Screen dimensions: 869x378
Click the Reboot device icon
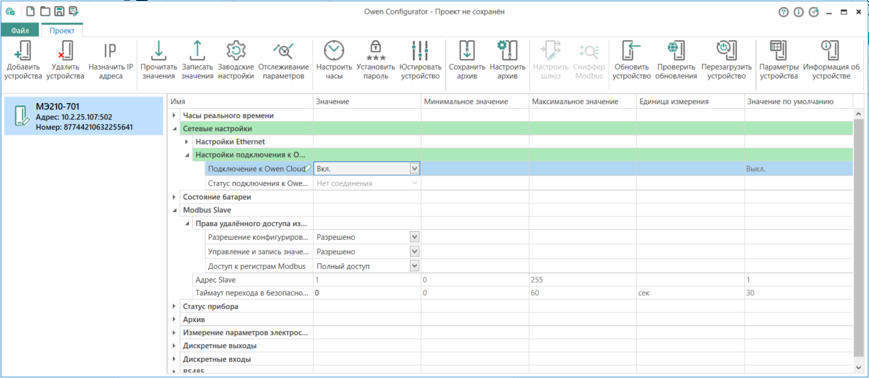[x=726, y=51]
